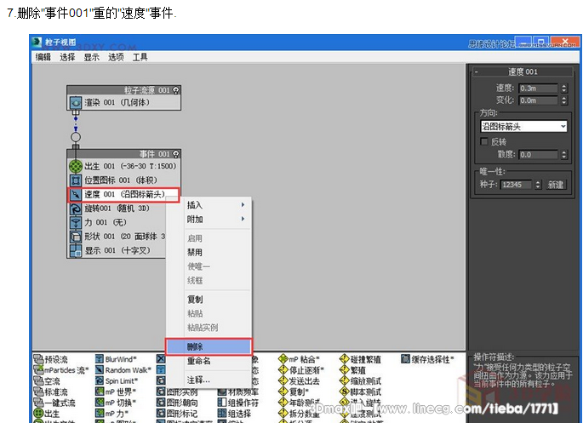Select 一键式流 icon in depot
The width and height of the screenshot is (583, 423).
(x=38, y=403)
